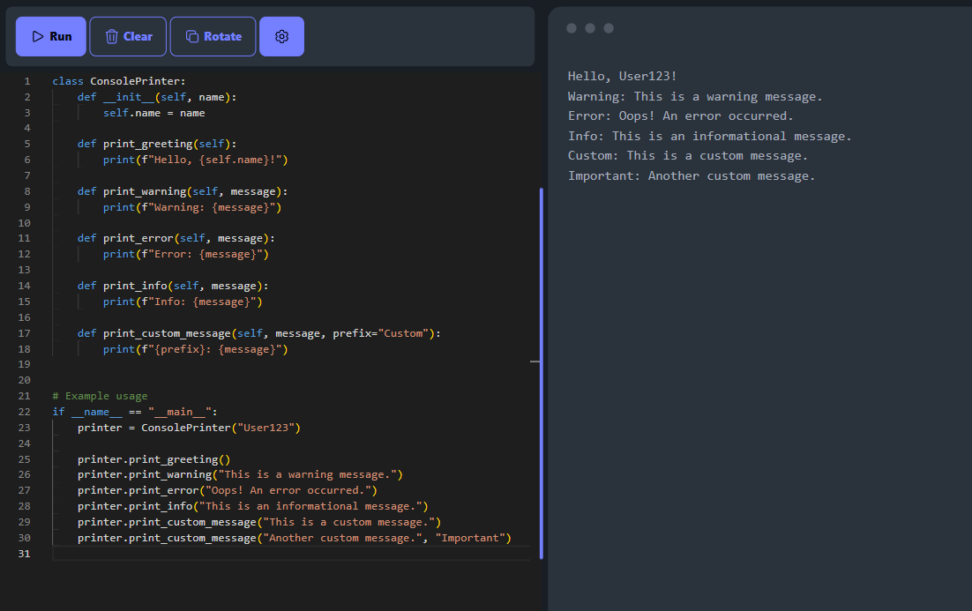Run the Python code
The image size is (972, 611).
point(51,36)
